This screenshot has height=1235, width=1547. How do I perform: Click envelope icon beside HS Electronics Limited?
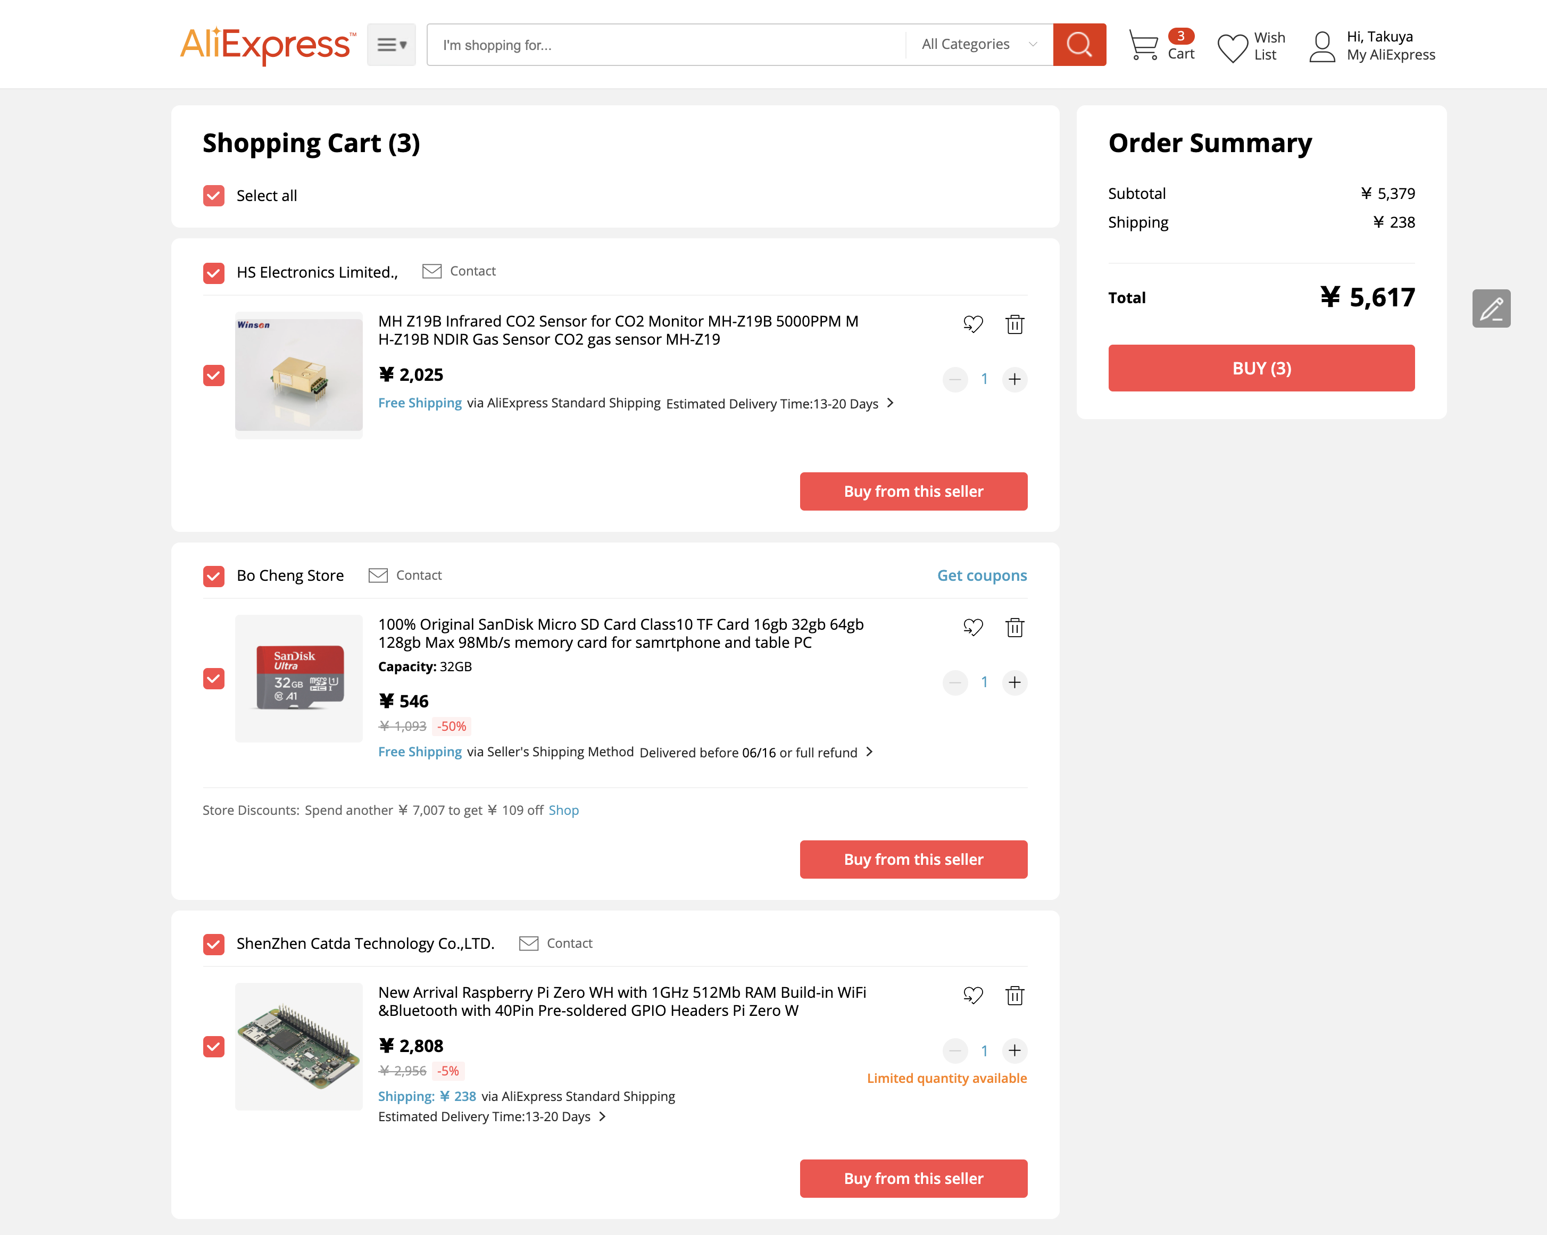431,271
